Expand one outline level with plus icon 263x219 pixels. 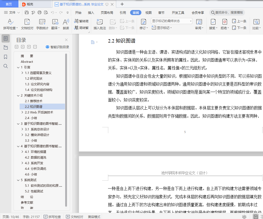click(x=29, y=47)
